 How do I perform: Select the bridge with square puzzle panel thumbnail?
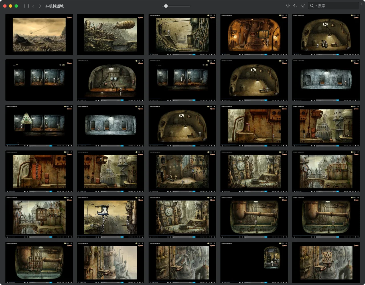39,217
